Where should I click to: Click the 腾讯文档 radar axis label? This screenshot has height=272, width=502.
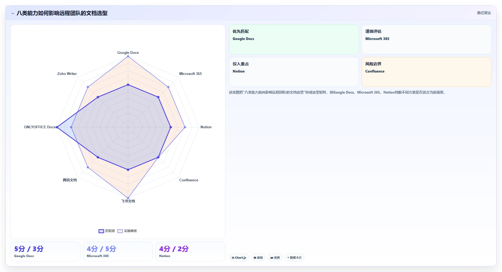[70, 180]
